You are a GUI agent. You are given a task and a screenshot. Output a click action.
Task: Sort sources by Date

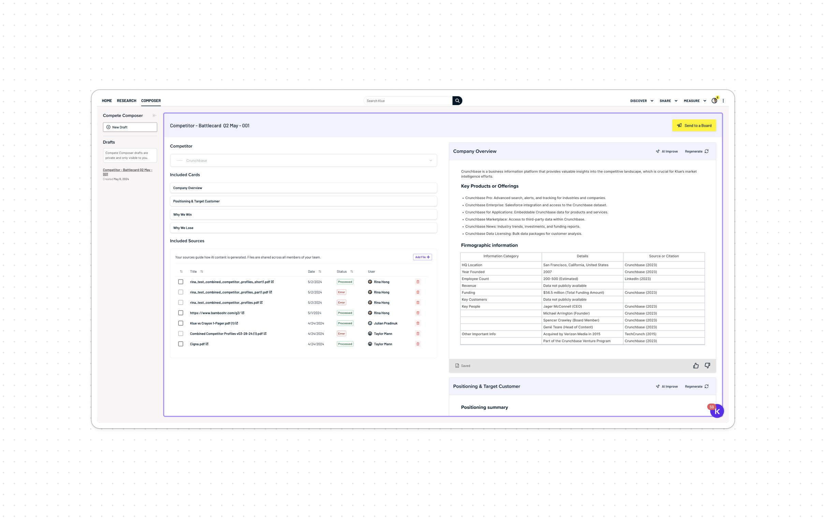pyautogui.click(x=320, y=271)
